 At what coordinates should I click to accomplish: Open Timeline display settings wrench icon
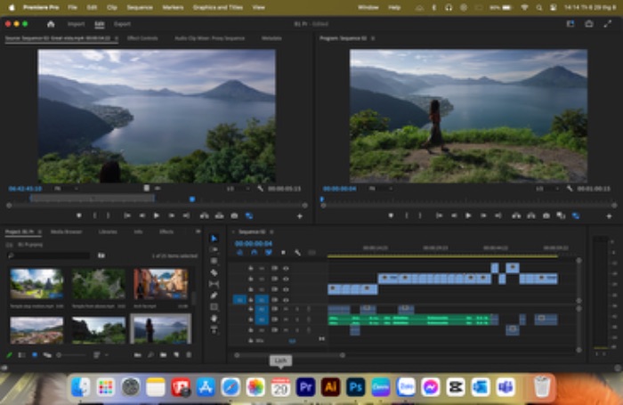tap(297, 253)
